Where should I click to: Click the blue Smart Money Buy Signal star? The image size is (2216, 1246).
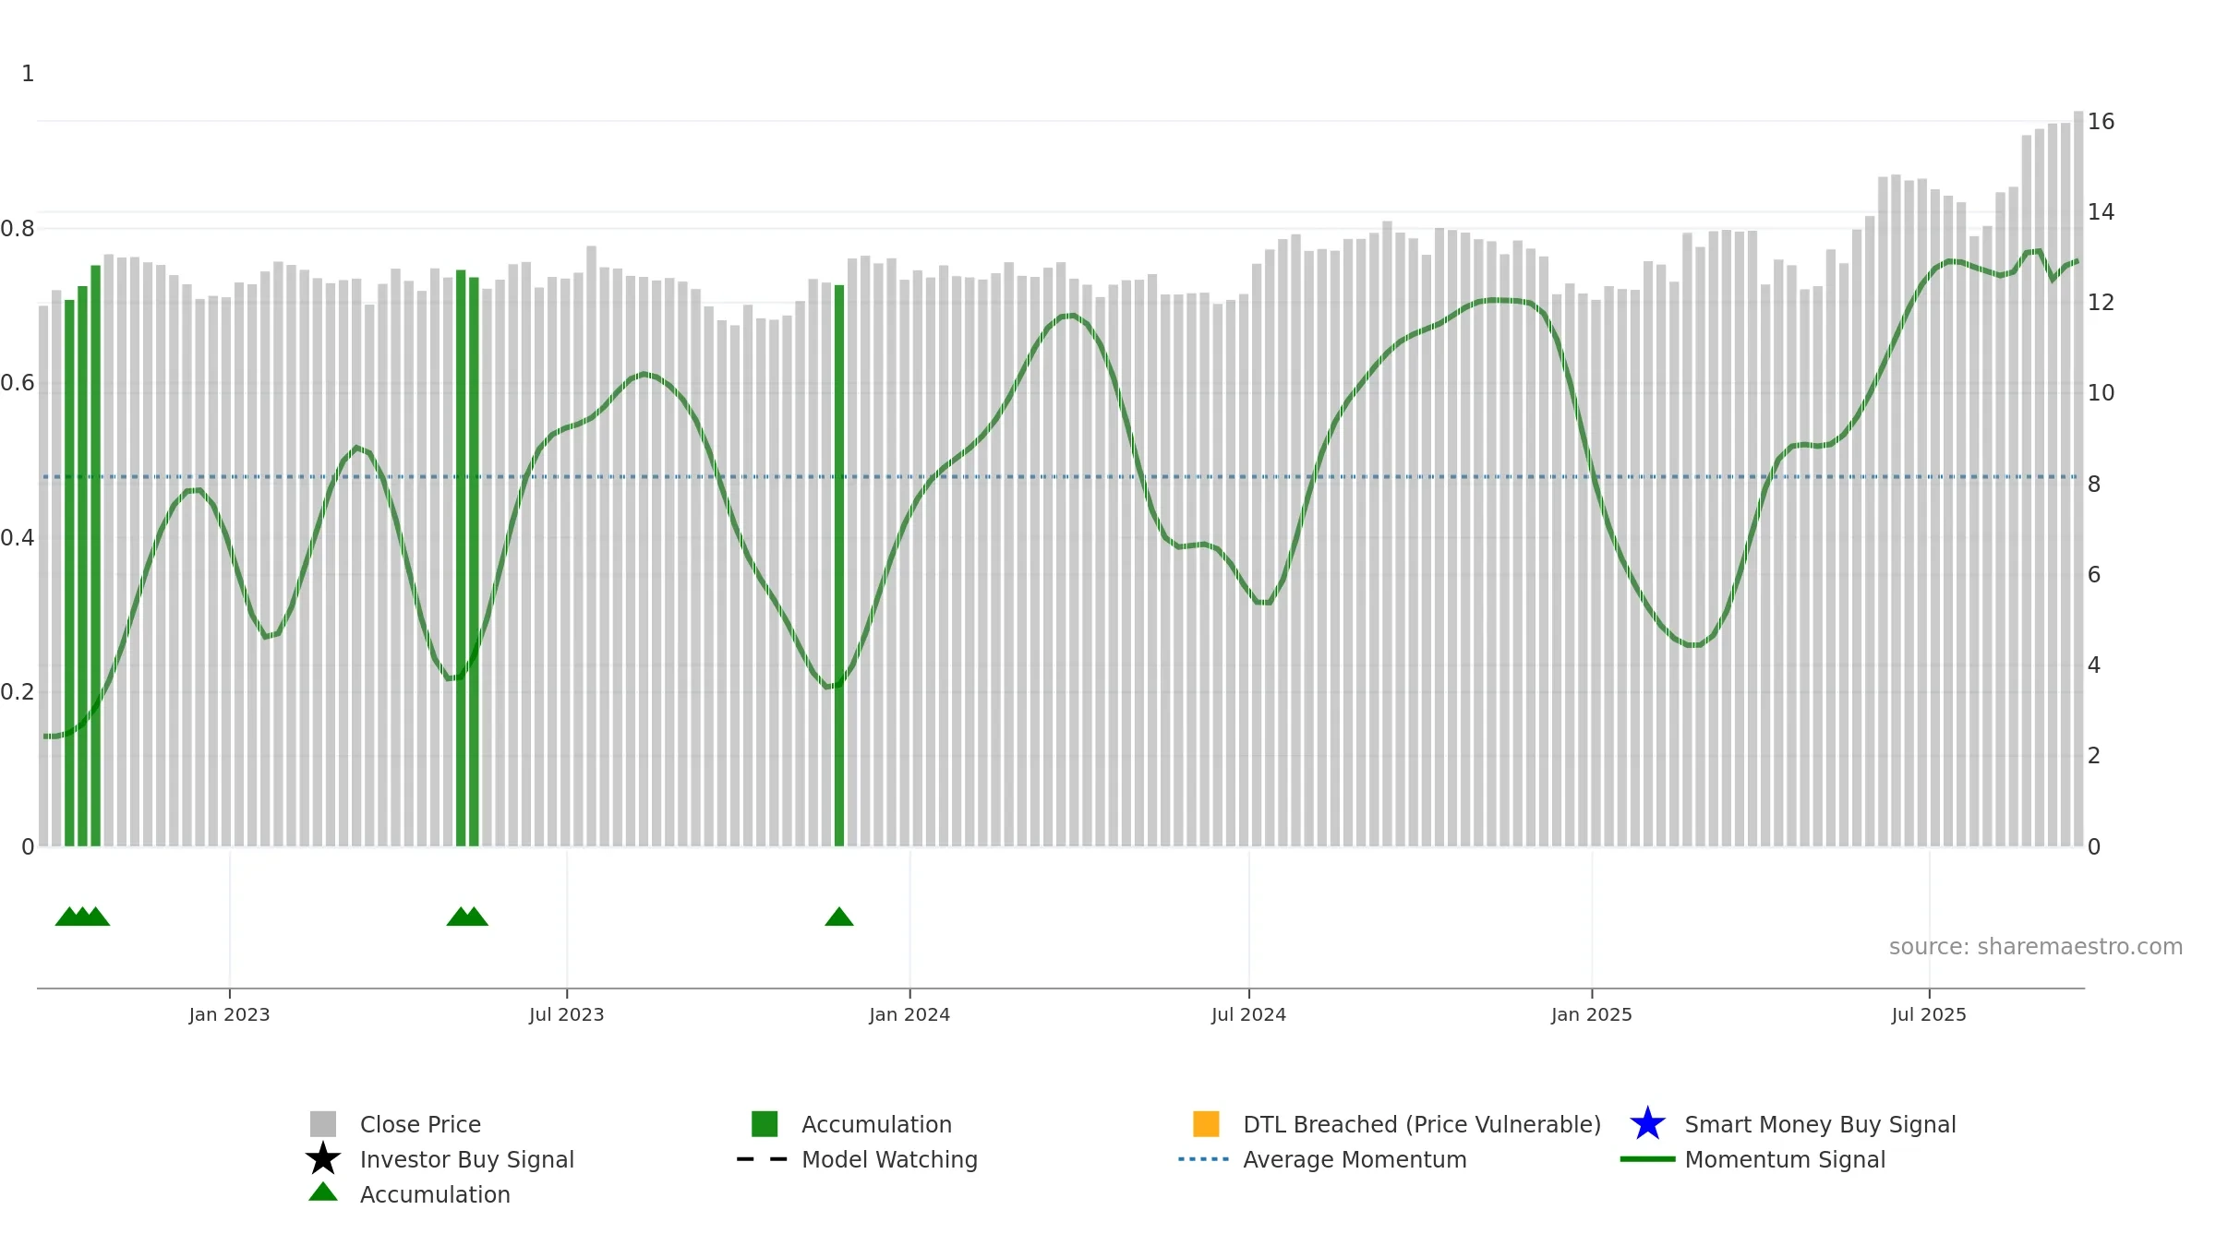(x=1647, y=1124)
